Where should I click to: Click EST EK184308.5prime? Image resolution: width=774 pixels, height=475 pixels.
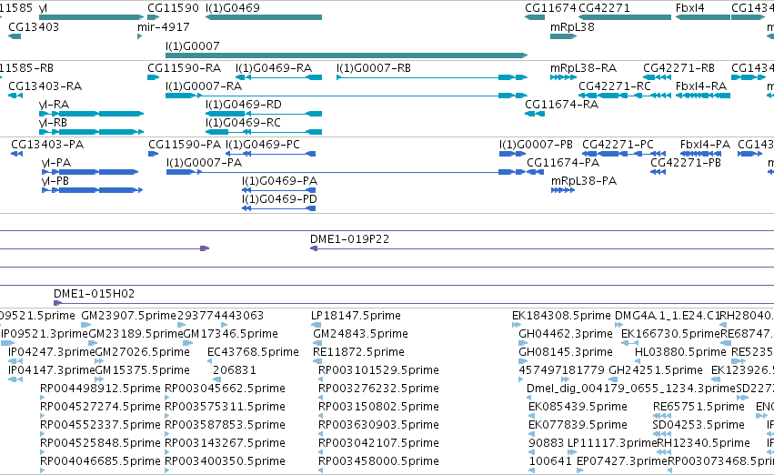coord(561,316)
